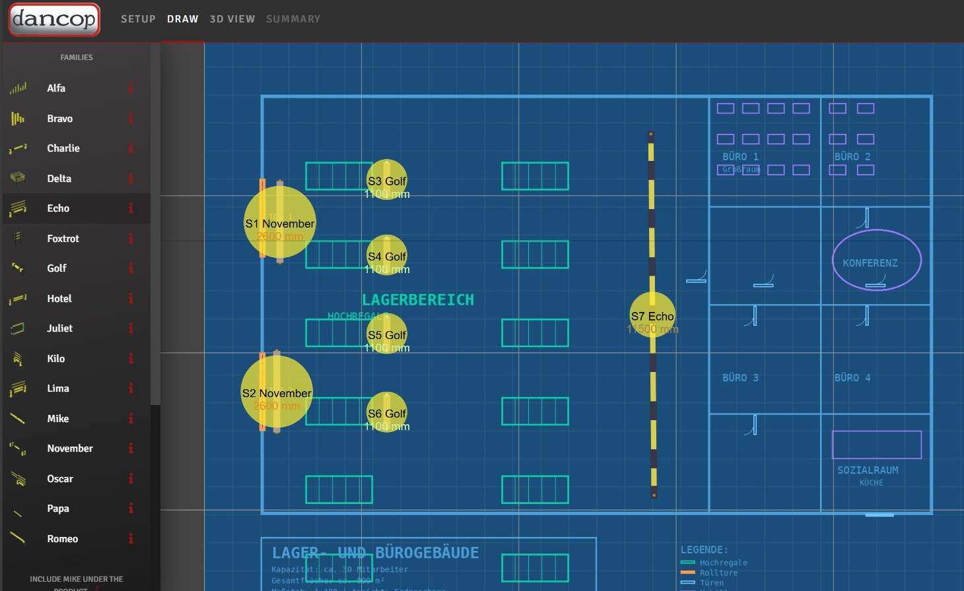
Task: Open the red info icon beside Mike
Action: pos(131,419)
